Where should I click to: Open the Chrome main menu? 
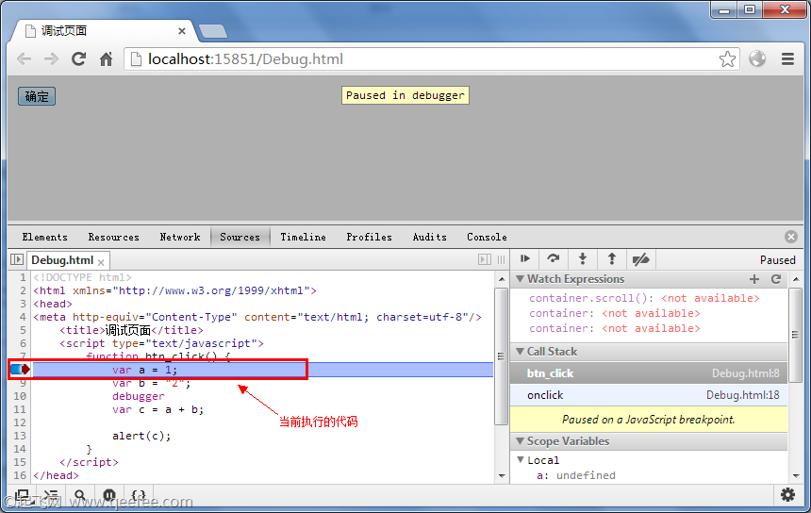[x=787, y=59]
